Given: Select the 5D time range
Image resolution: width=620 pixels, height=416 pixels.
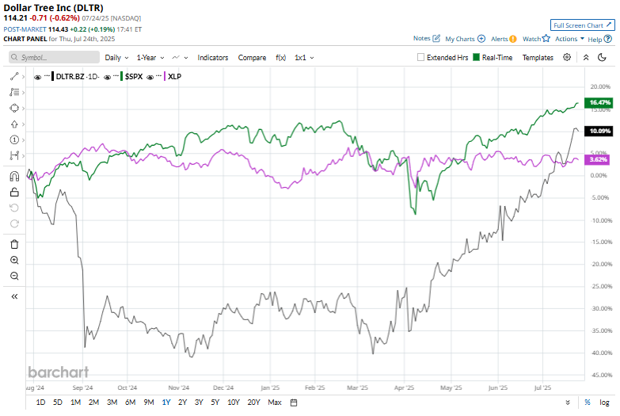Looking at the screenshot, I should 58,403.
